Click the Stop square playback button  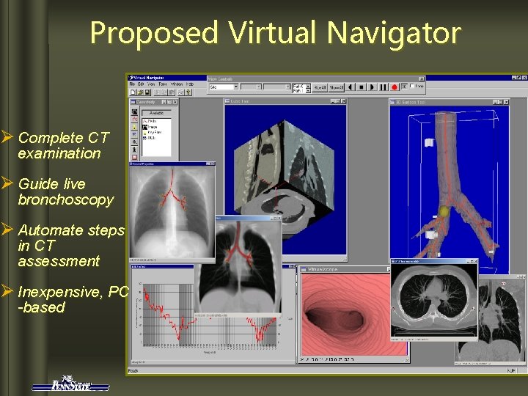pyautogui.click(x=362, y=87)
